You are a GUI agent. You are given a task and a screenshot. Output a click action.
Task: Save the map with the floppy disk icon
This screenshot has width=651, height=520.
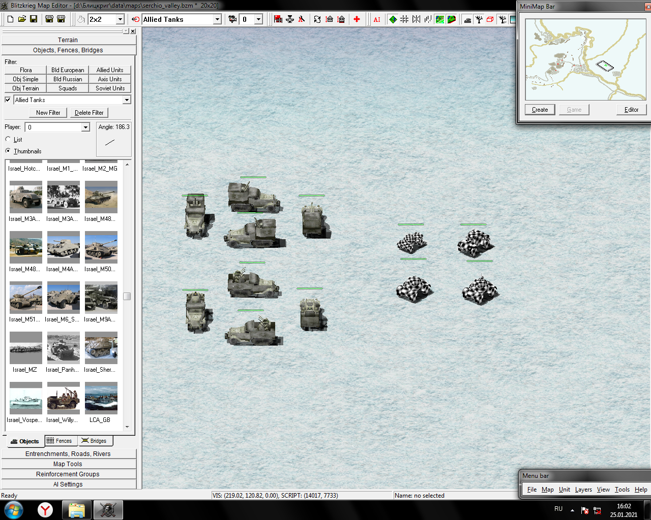[34, 19]
